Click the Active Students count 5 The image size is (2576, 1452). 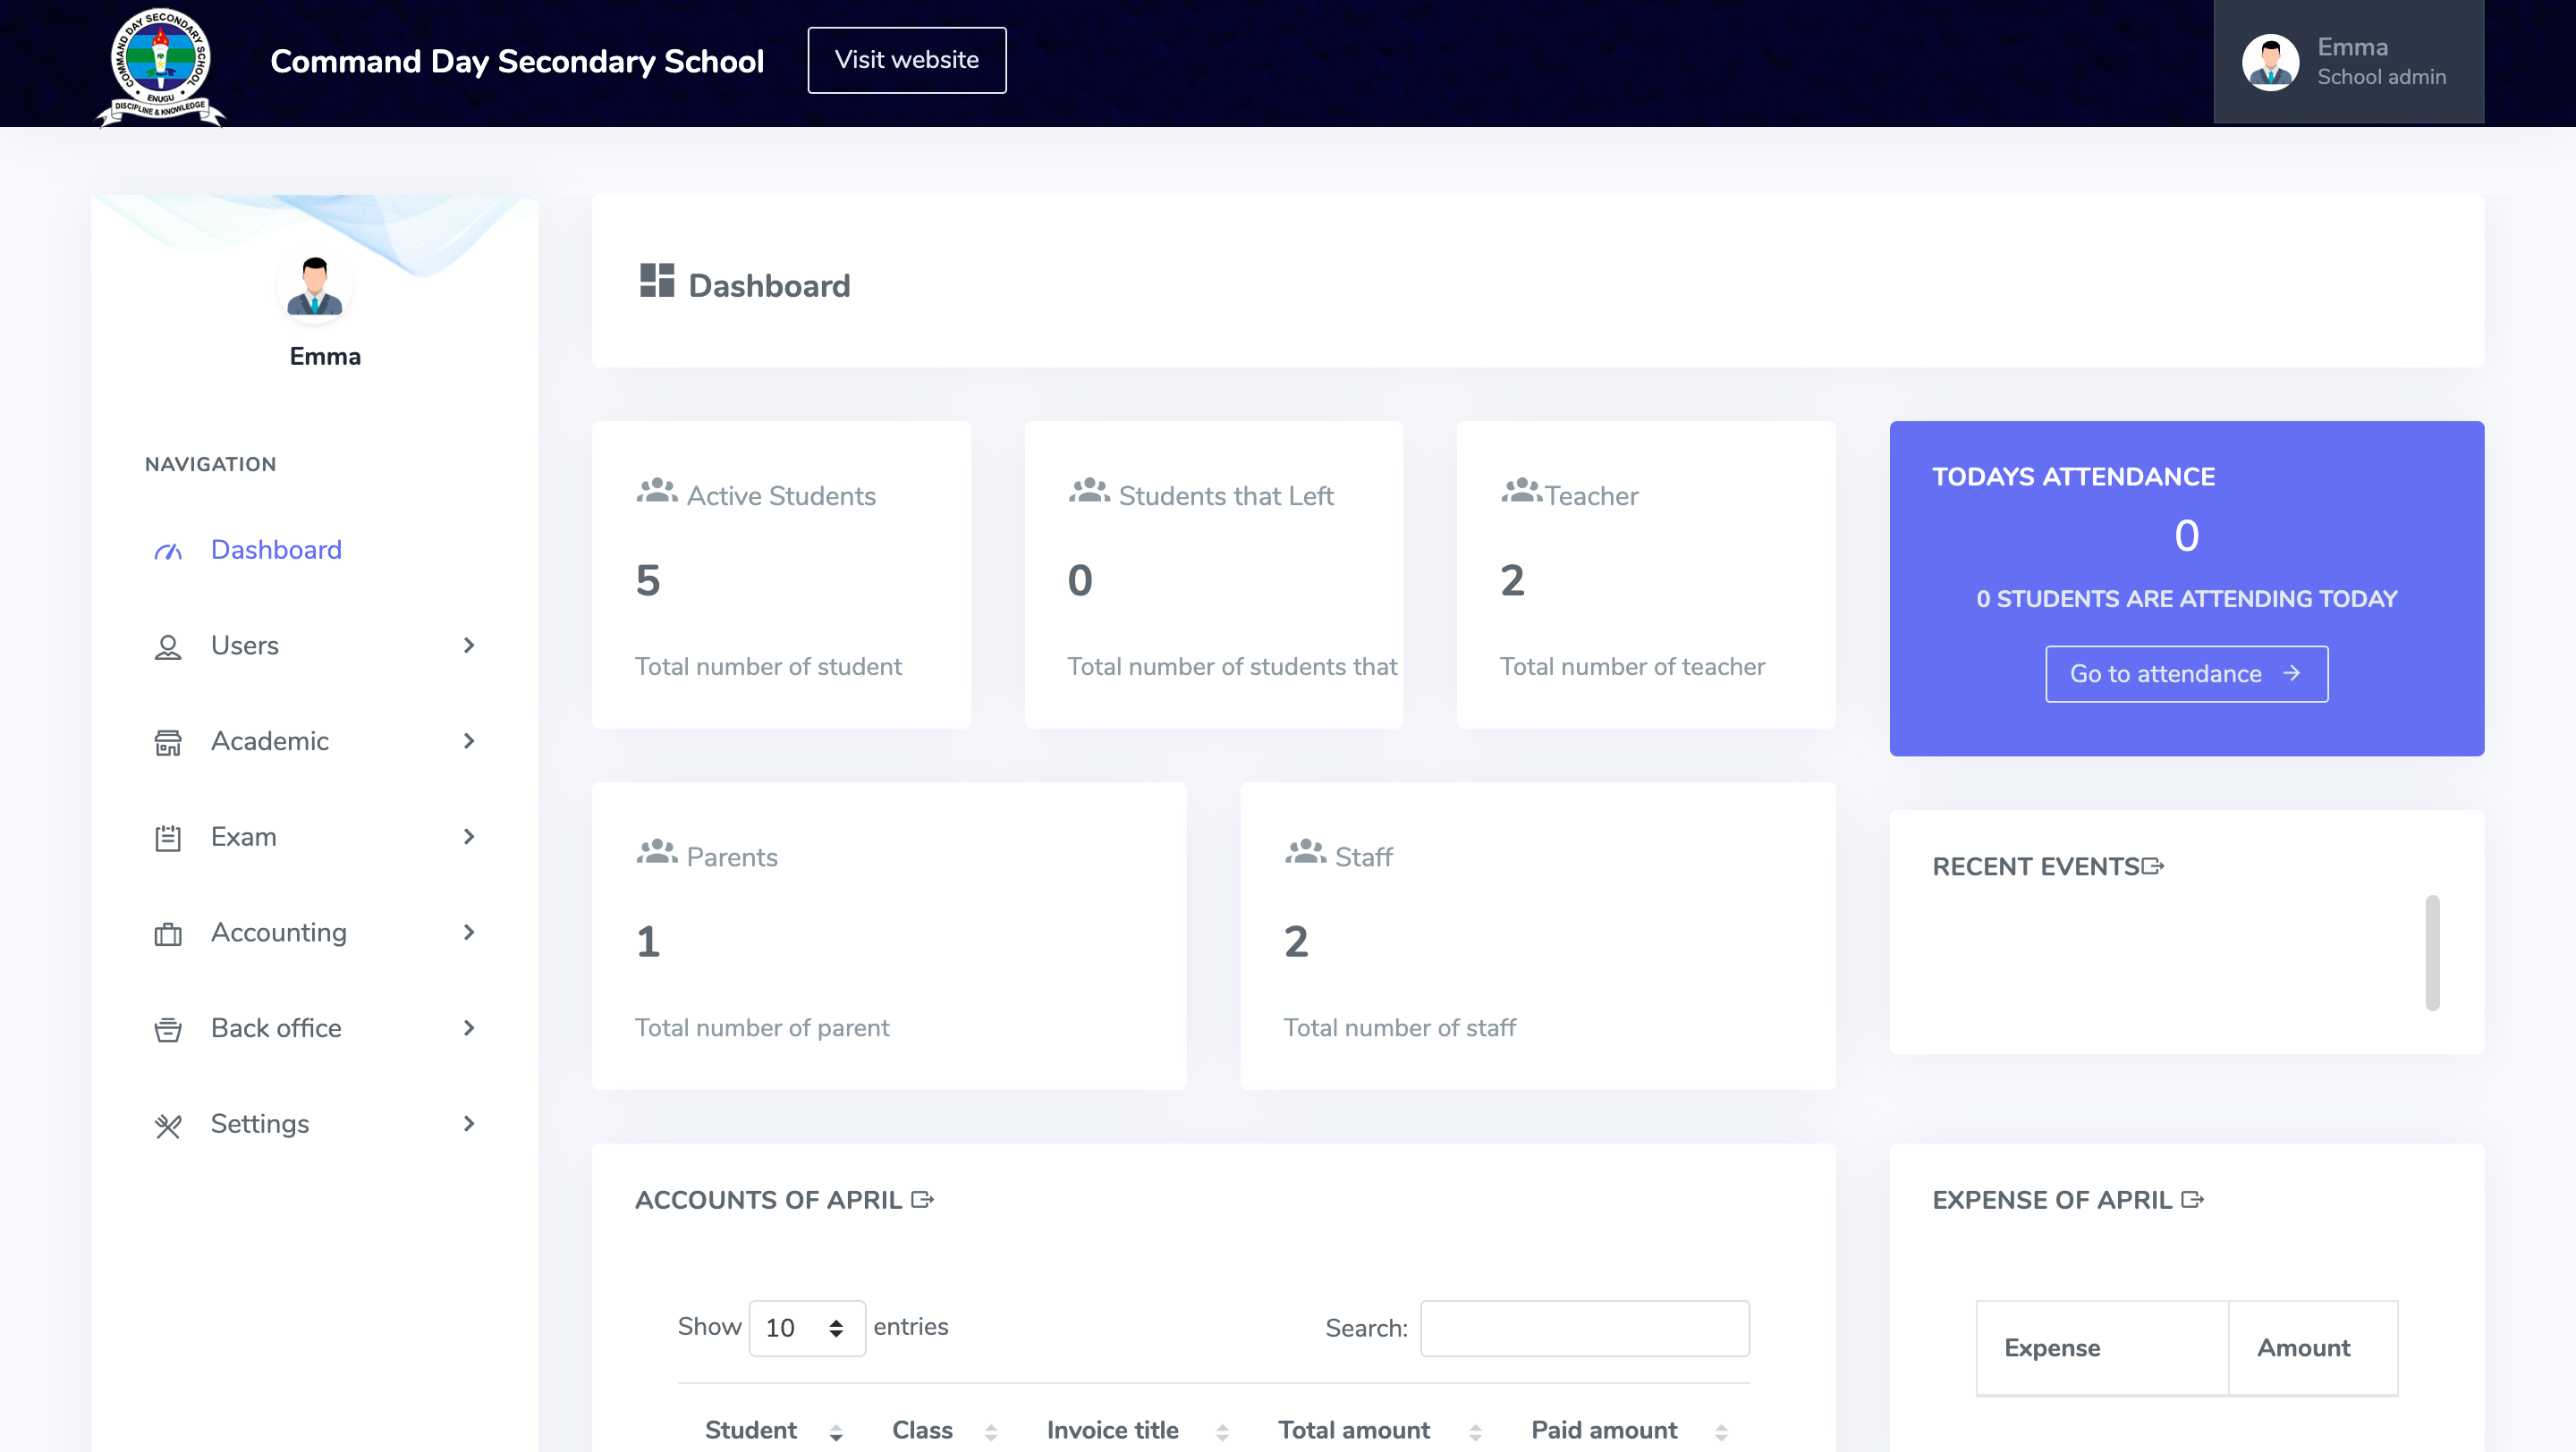[x=648, y=580]
